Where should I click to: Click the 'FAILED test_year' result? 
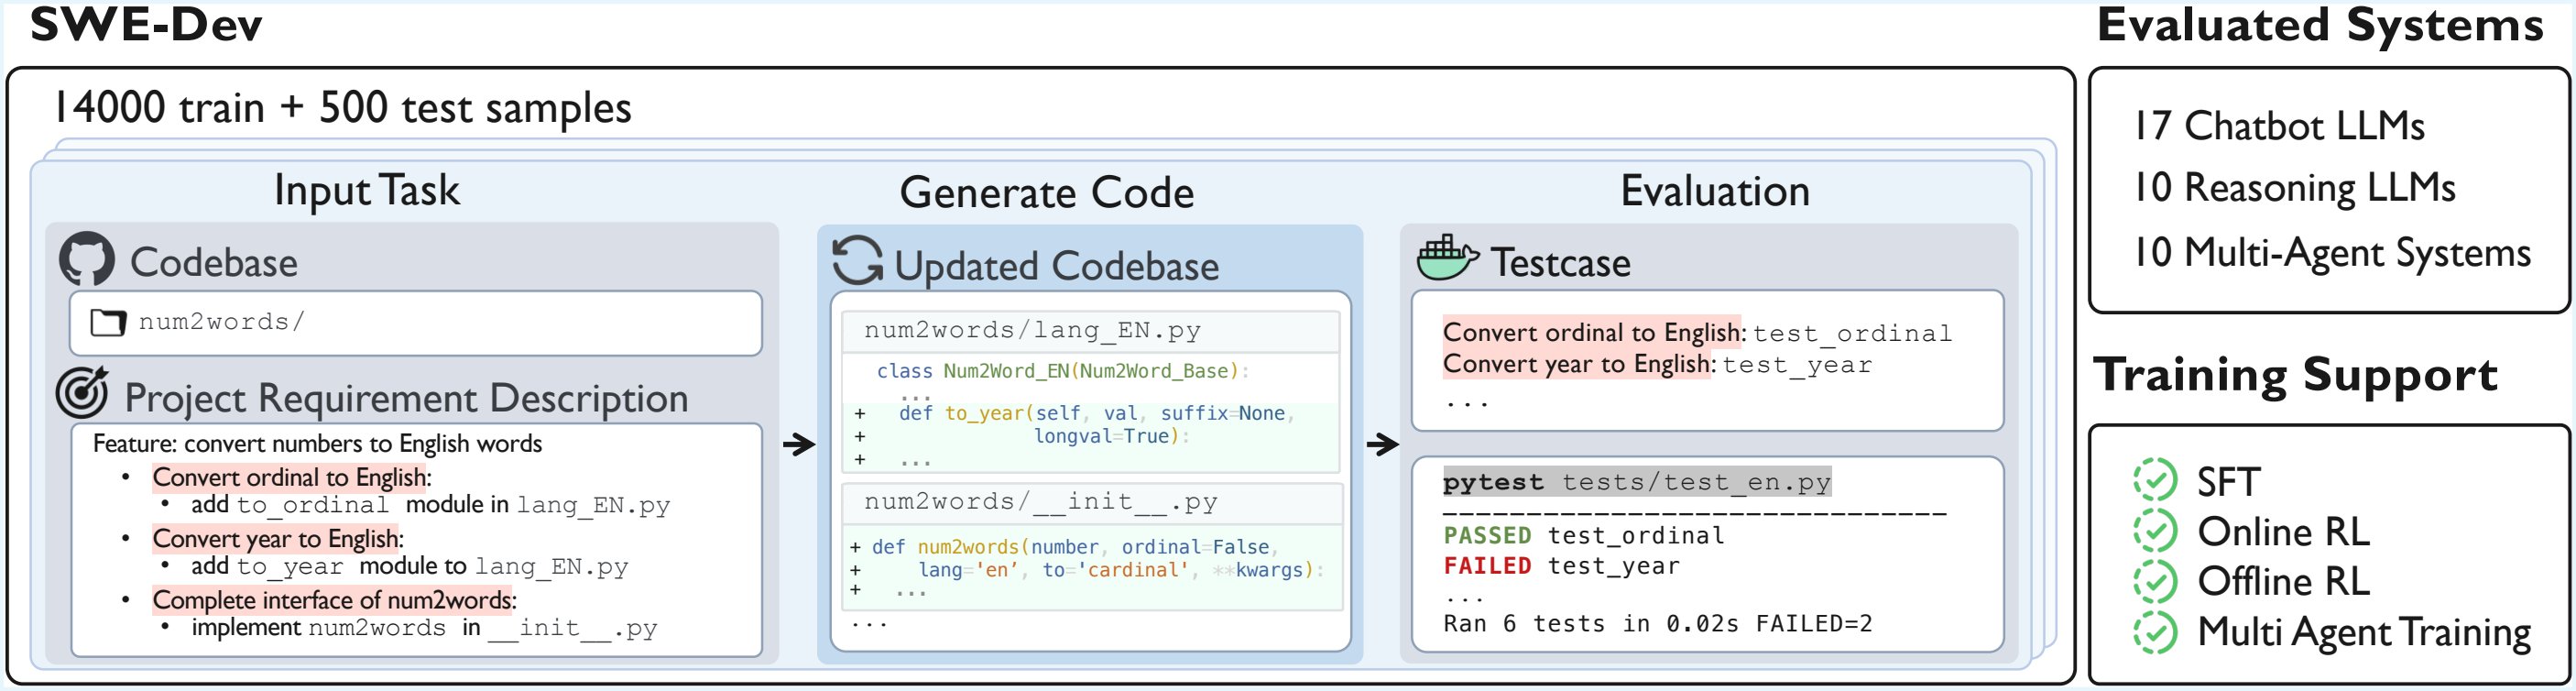(x=1561, y=566)
